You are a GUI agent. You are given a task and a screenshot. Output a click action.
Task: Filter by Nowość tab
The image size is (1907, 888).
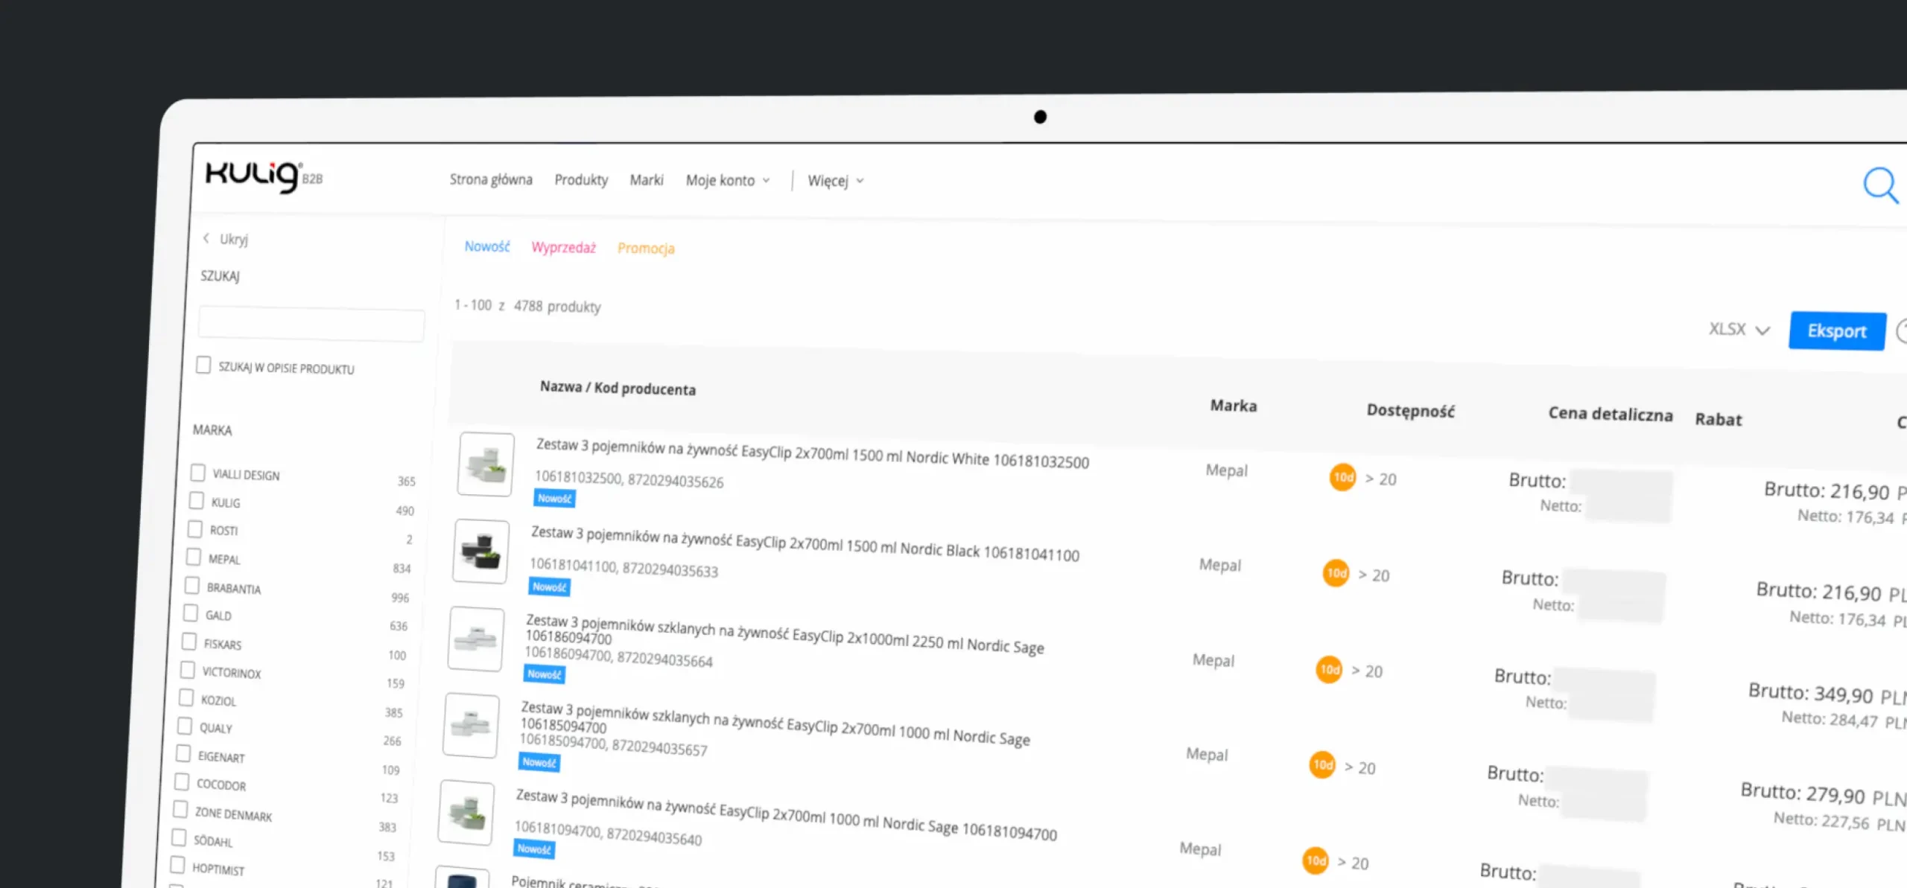pyautogui.click(x=487, y=246)
